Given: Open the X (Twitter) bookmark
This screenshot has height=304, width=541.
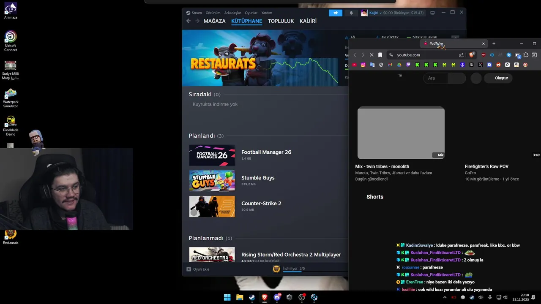Looking at the screenshot, I should point(480,65).
